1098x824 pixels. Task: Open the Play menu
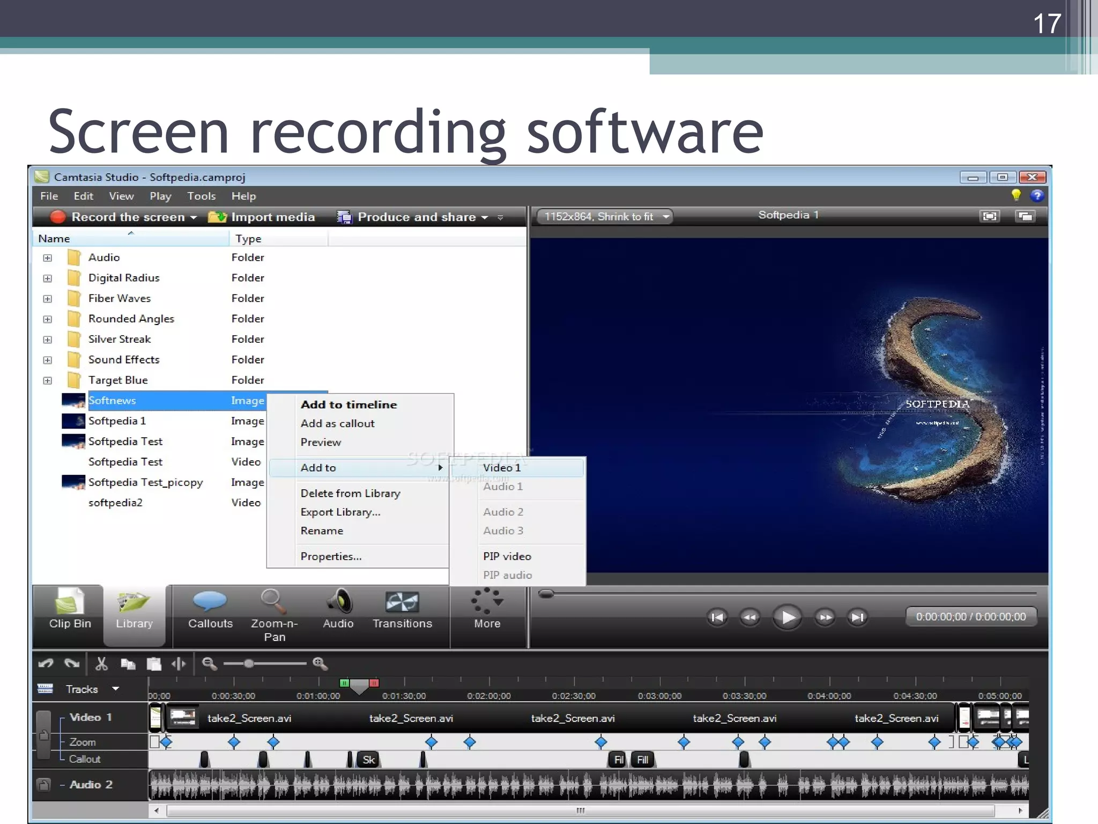(160, 196)
